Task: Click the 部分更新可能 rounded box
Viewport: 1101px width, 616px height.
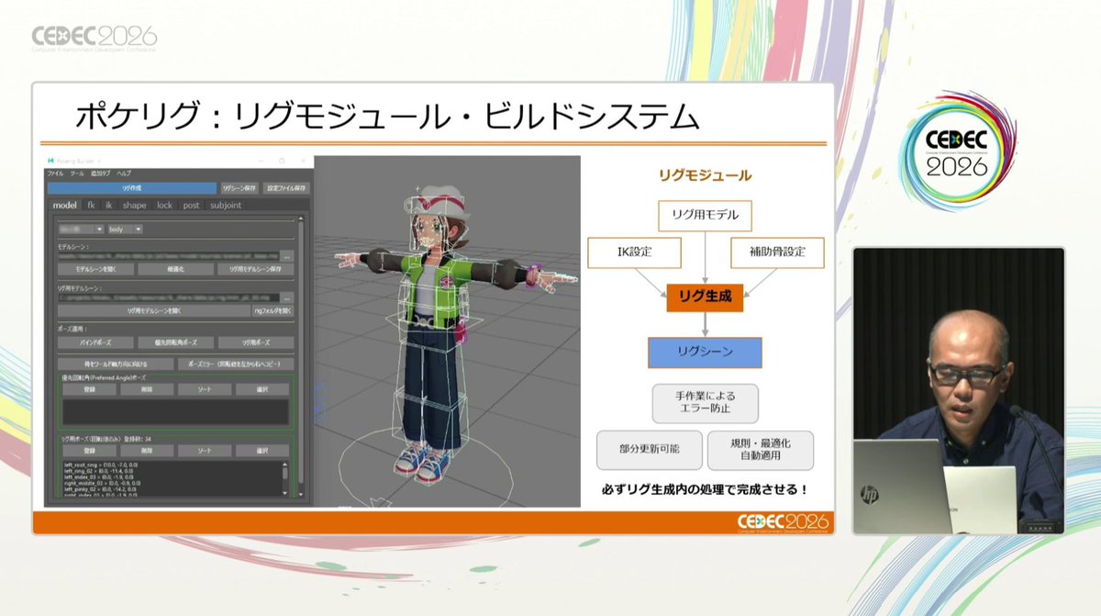Action: point(650,450)
